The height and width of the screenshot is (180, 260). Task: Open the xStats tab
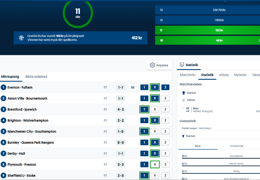(x=224, y=75)
